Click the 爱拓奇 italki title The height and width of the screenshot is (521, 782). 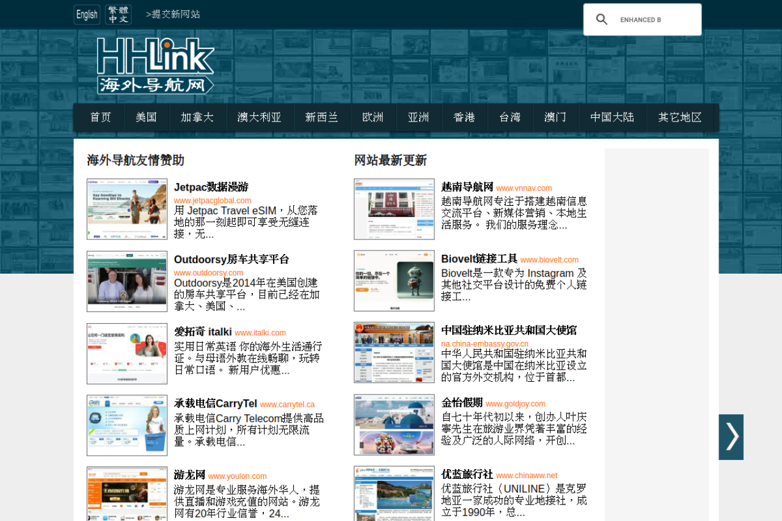pos(203,332)
